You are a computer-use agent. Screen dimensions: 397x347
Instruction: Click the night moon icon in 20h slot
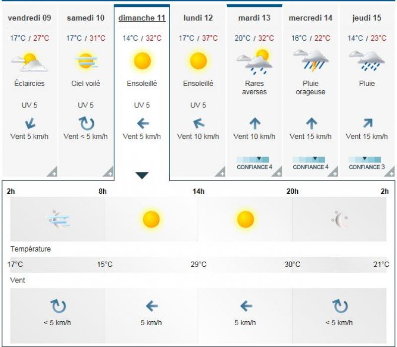pos(340,219)
